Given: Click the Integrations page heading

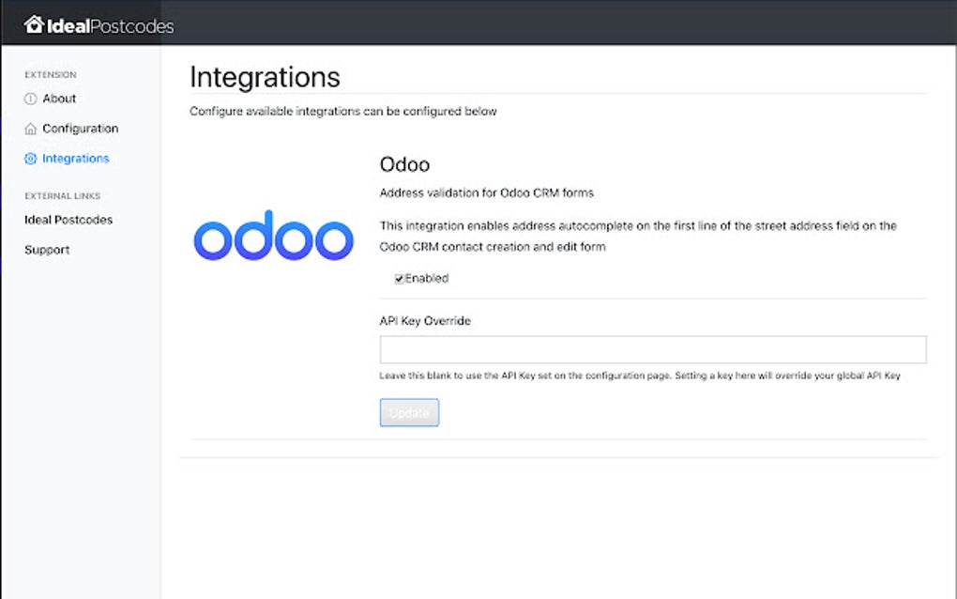Looking at the screenshot, I should [265, 77].
